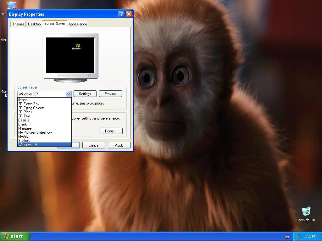Pick the Blank screen saver
322x241 pixels.
pyautogui.click(x=44, y=124)
